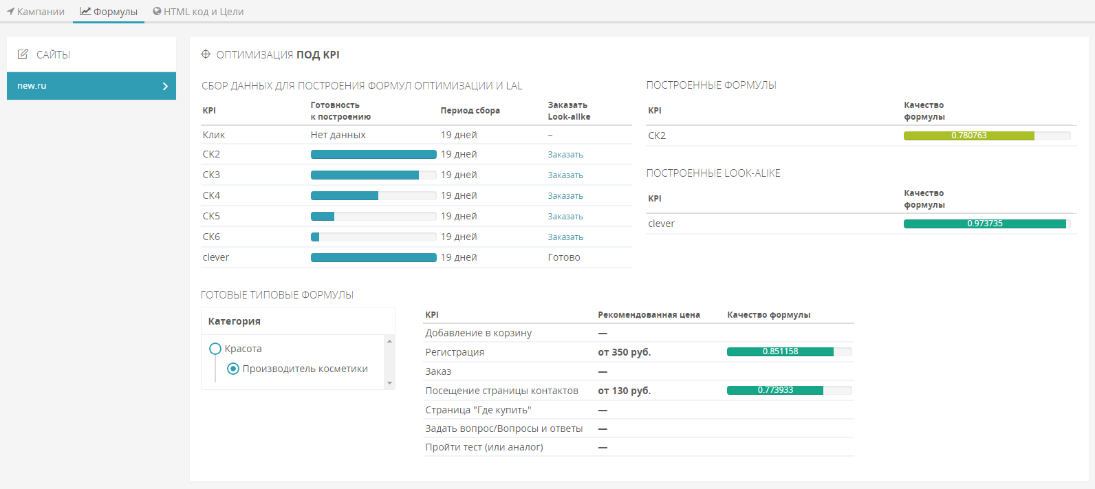This screenshot has width=1095, height=489.
Task: Click the chart icon beside Формулы
Action: 85,11
